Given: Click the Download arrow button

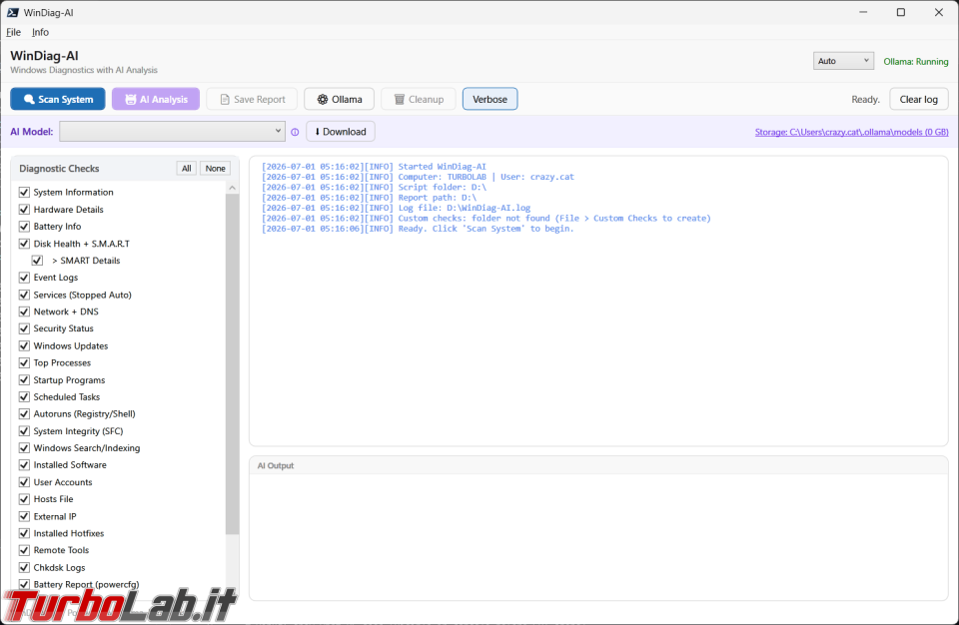Looking at the screenshot, I should point(340,132).
